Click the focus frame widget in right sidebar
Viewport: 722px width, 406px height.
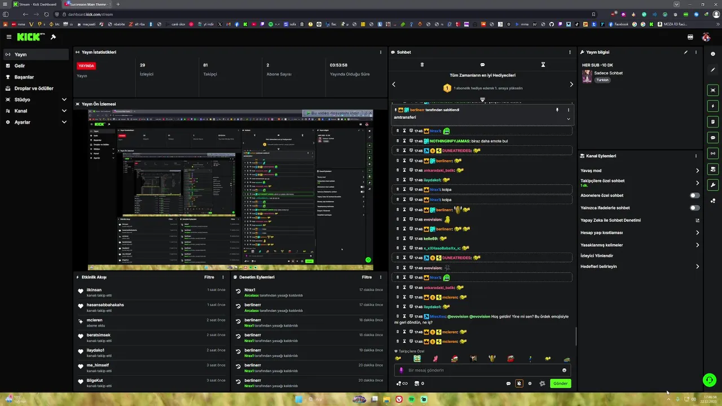pos(713,90)
